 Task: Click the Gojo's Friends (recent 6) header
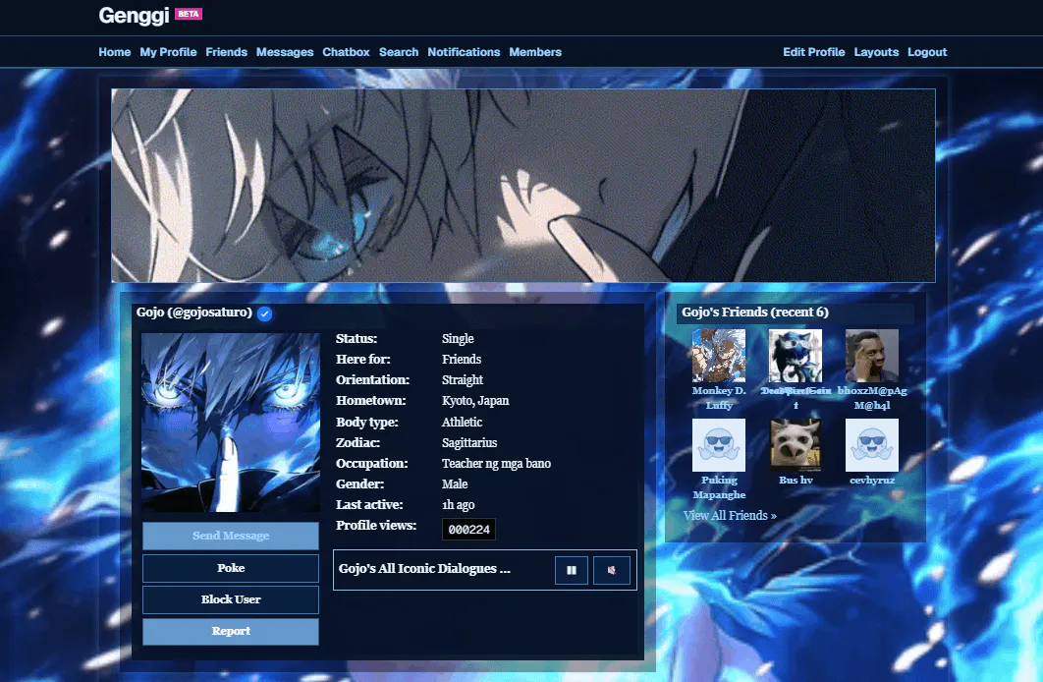[x=755, y=313]
